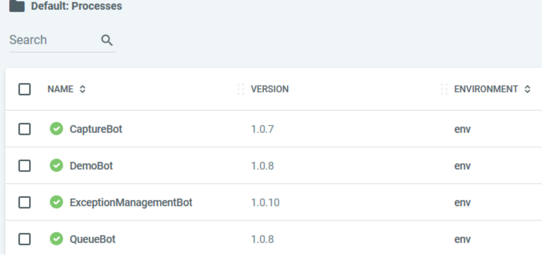Click the VERSION column header
542x262 pixels.
270,89
